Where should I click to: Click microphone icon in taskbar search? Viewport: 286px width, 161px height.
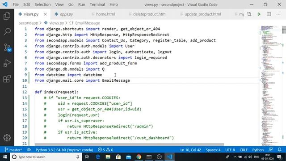(78, 157)
